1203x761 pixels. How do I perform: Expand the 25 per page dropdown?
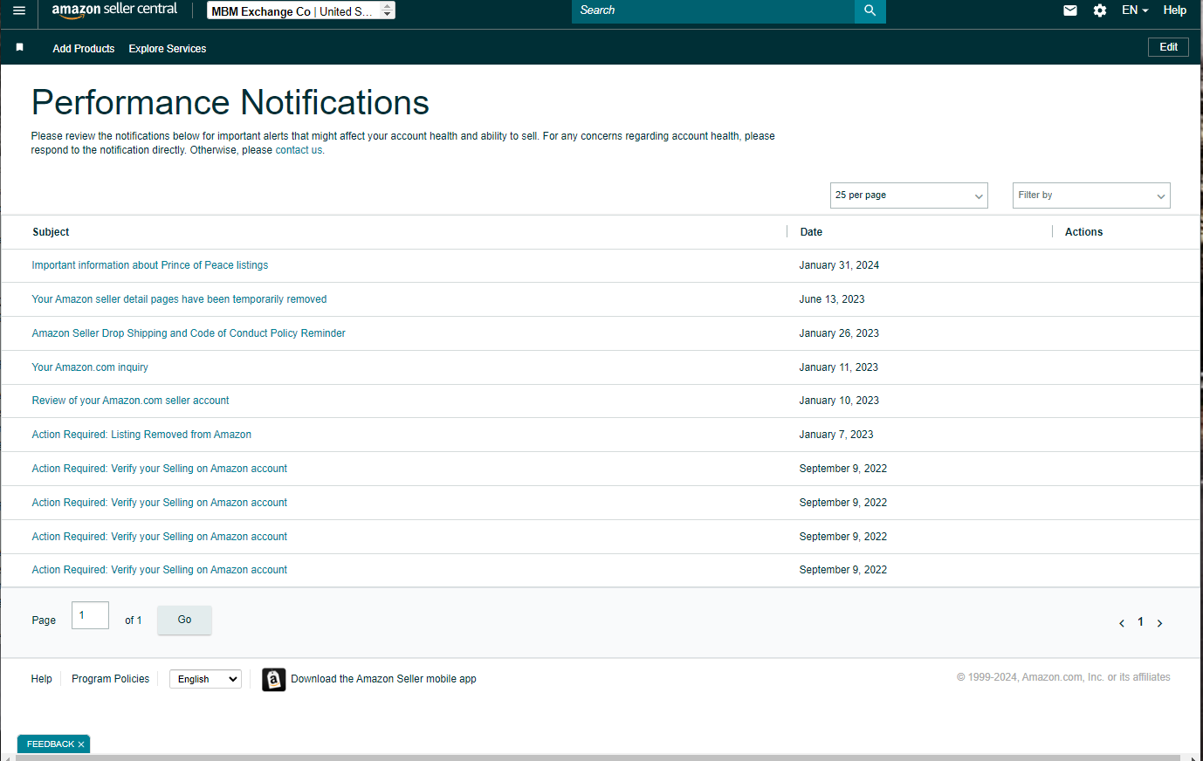(909, 195)
